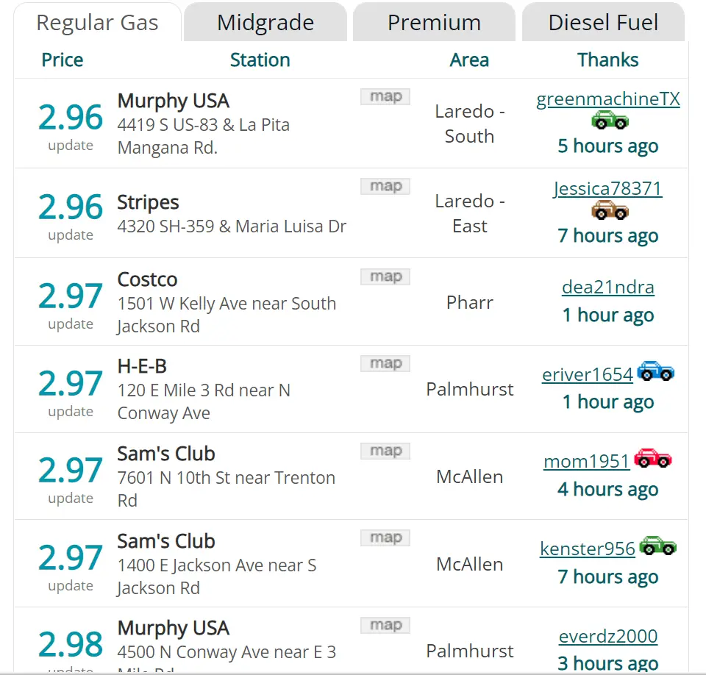Update Costco's 2.97 price

click(x=70, y=324)
